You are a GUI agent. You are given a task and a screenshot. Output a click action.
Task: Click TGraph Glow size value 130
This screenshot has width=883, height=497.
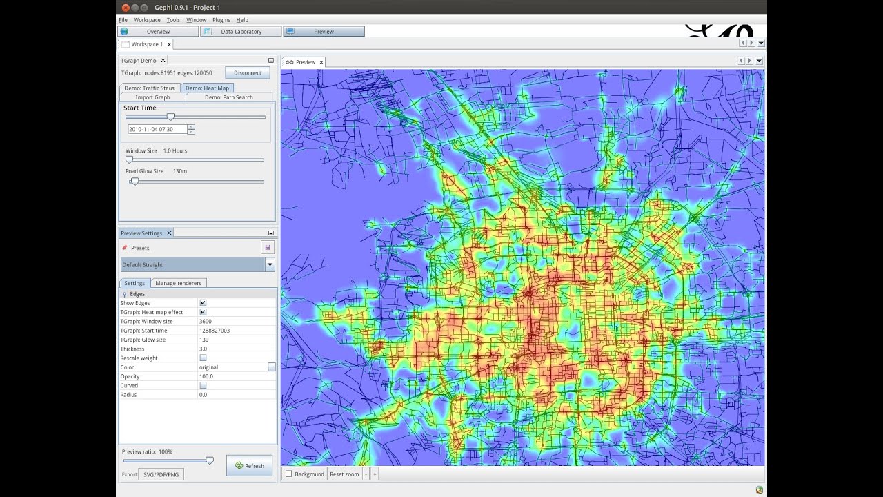coord(237,340)
